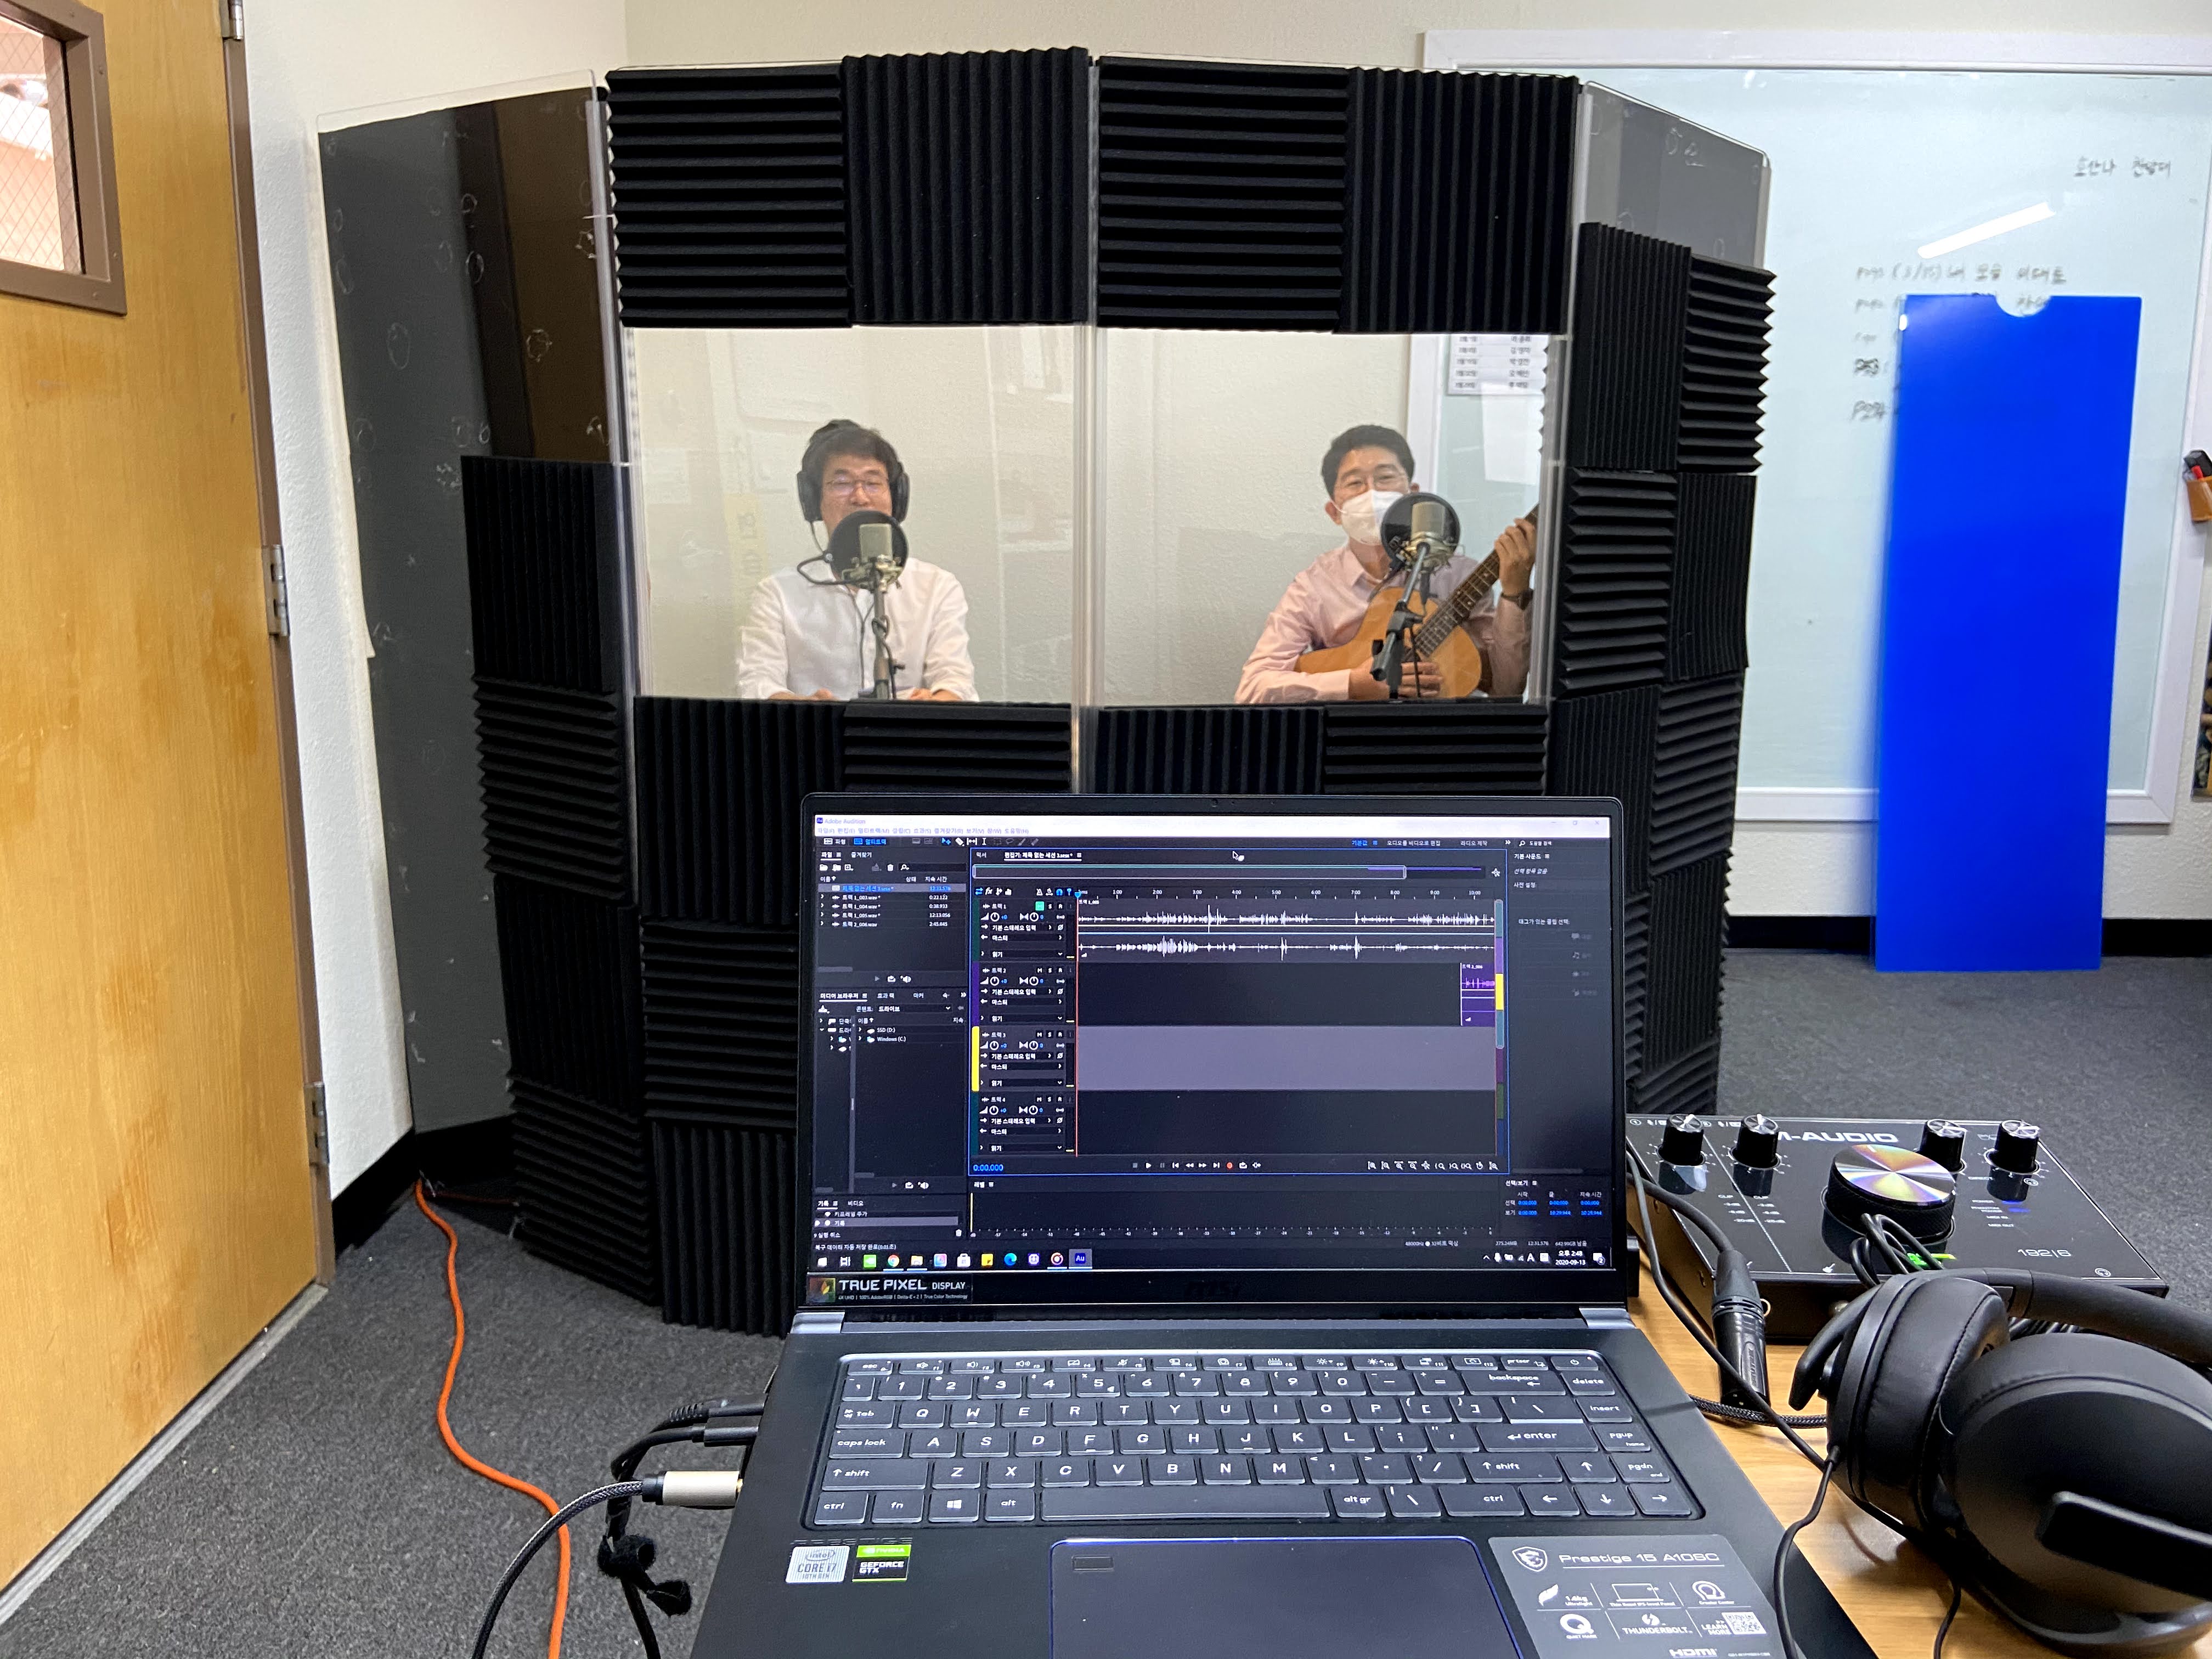Viewport: 2212px width, 1659px height.
Task: Click the Open File folder icon
Action: (824, 868)
